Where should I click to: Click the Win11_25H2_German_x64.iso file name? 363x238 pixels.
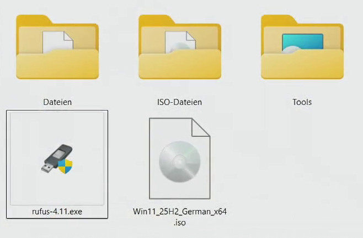[x=180, y=217]
